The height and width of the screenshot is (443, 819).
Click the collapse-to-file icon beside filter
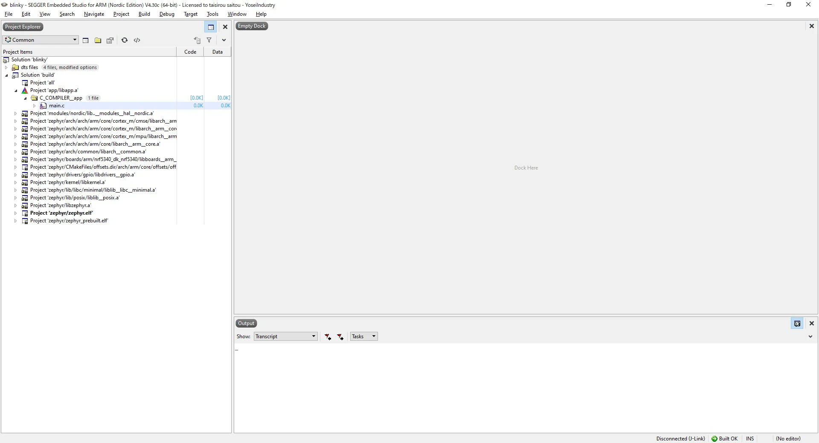coord(197,40)
